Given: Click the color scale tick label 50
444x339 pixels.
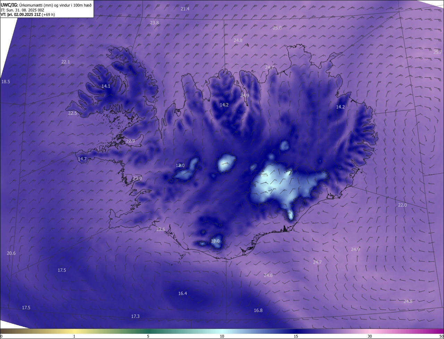Looking at the screenshot, I should pos(442,336).
